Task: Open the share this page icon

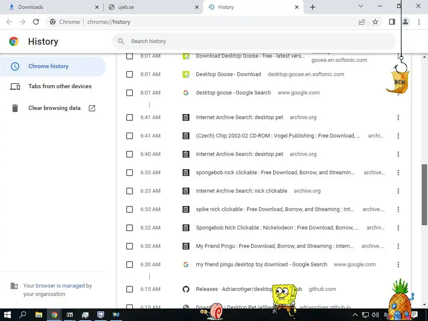Action: pos(362,22)
